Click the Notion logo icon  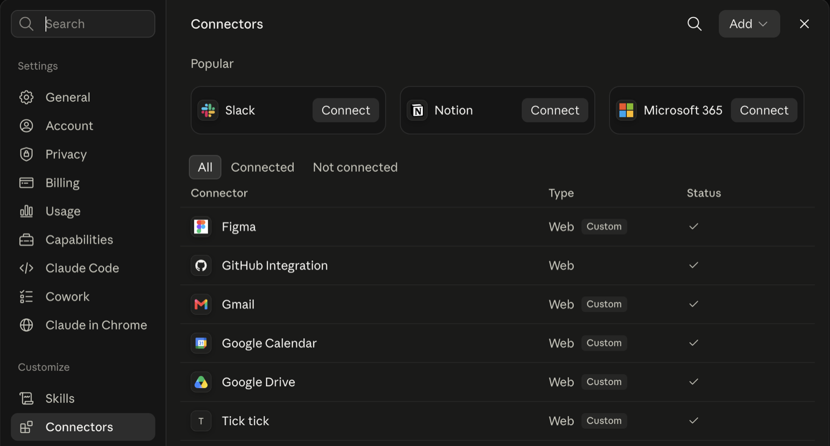[417, 110]
